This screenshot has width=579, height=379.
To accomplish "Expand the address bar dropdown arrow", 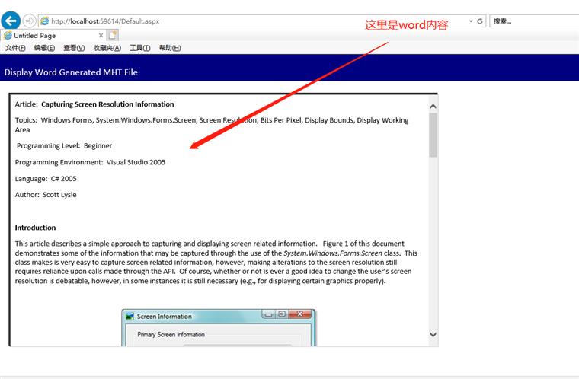I will [471, 21].
